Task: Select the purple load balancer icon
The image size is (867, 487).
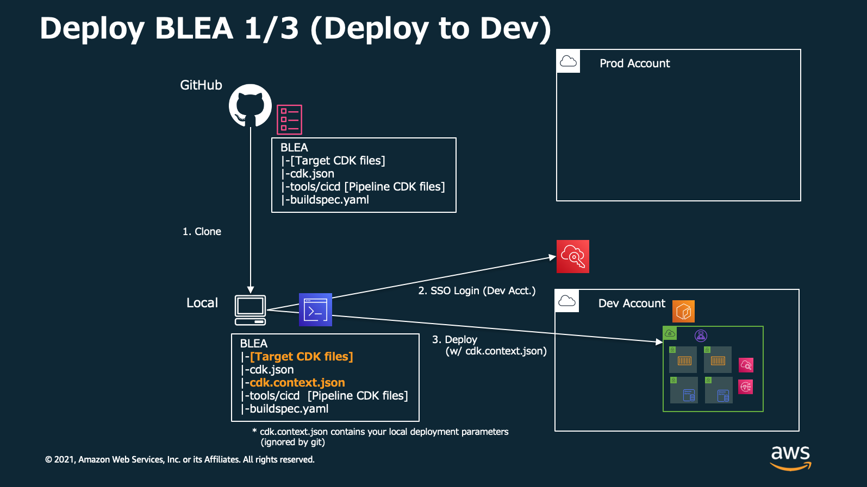Action: (701, 336)
